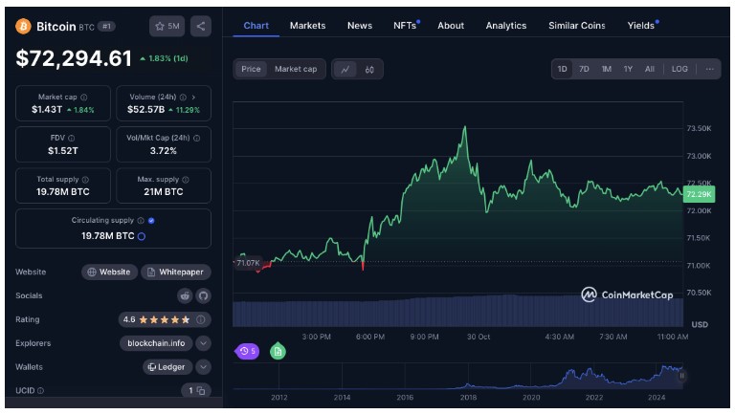Click the 4.6 star rating pill
Viewport: 735px width, 414px height.
[164, 320]
